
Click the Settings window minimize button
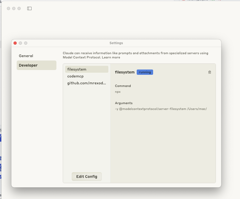coord(20,43)
